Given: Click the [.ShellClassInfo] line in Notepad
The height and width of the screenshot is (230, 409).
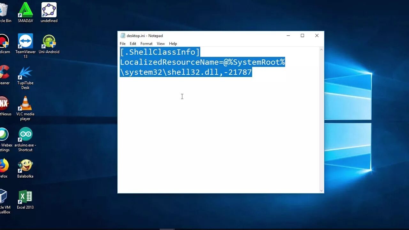Looking at the screenshot, I should point(160,52).
